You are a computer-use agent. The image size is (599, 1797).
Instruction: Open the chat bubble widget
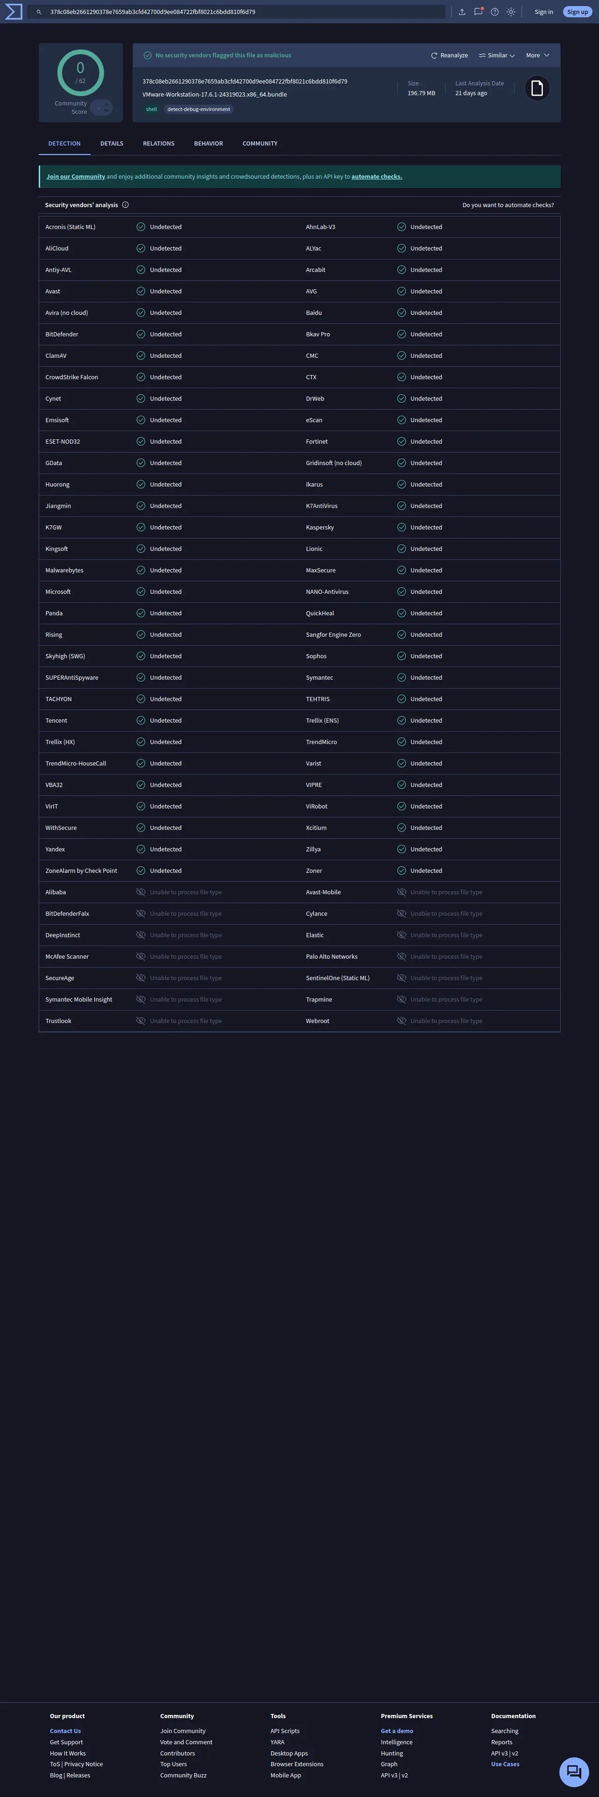pos(574,1771)
